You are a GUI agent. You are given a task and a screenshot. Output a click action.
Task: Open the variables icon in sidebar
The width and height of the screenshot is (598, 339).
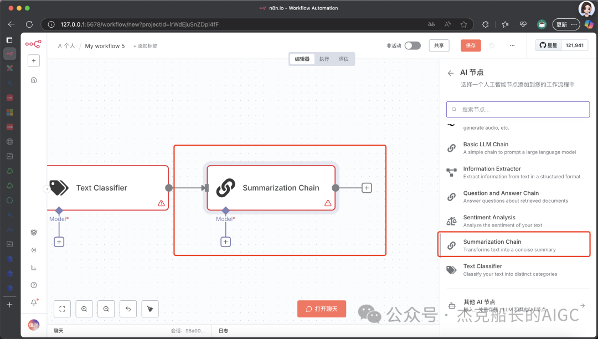pyautogui.click(x=34, y=250)
